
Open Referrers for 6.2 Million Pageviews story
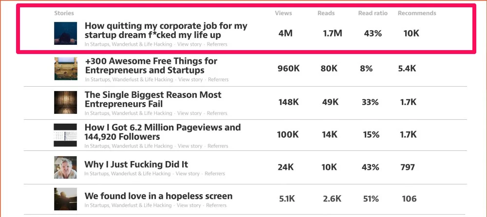point(217,146)
